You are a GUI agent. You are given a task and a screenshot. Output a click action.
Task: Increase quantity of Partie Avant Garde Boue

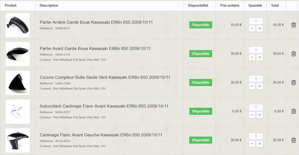pyautogui.click(x=259, y=57)
